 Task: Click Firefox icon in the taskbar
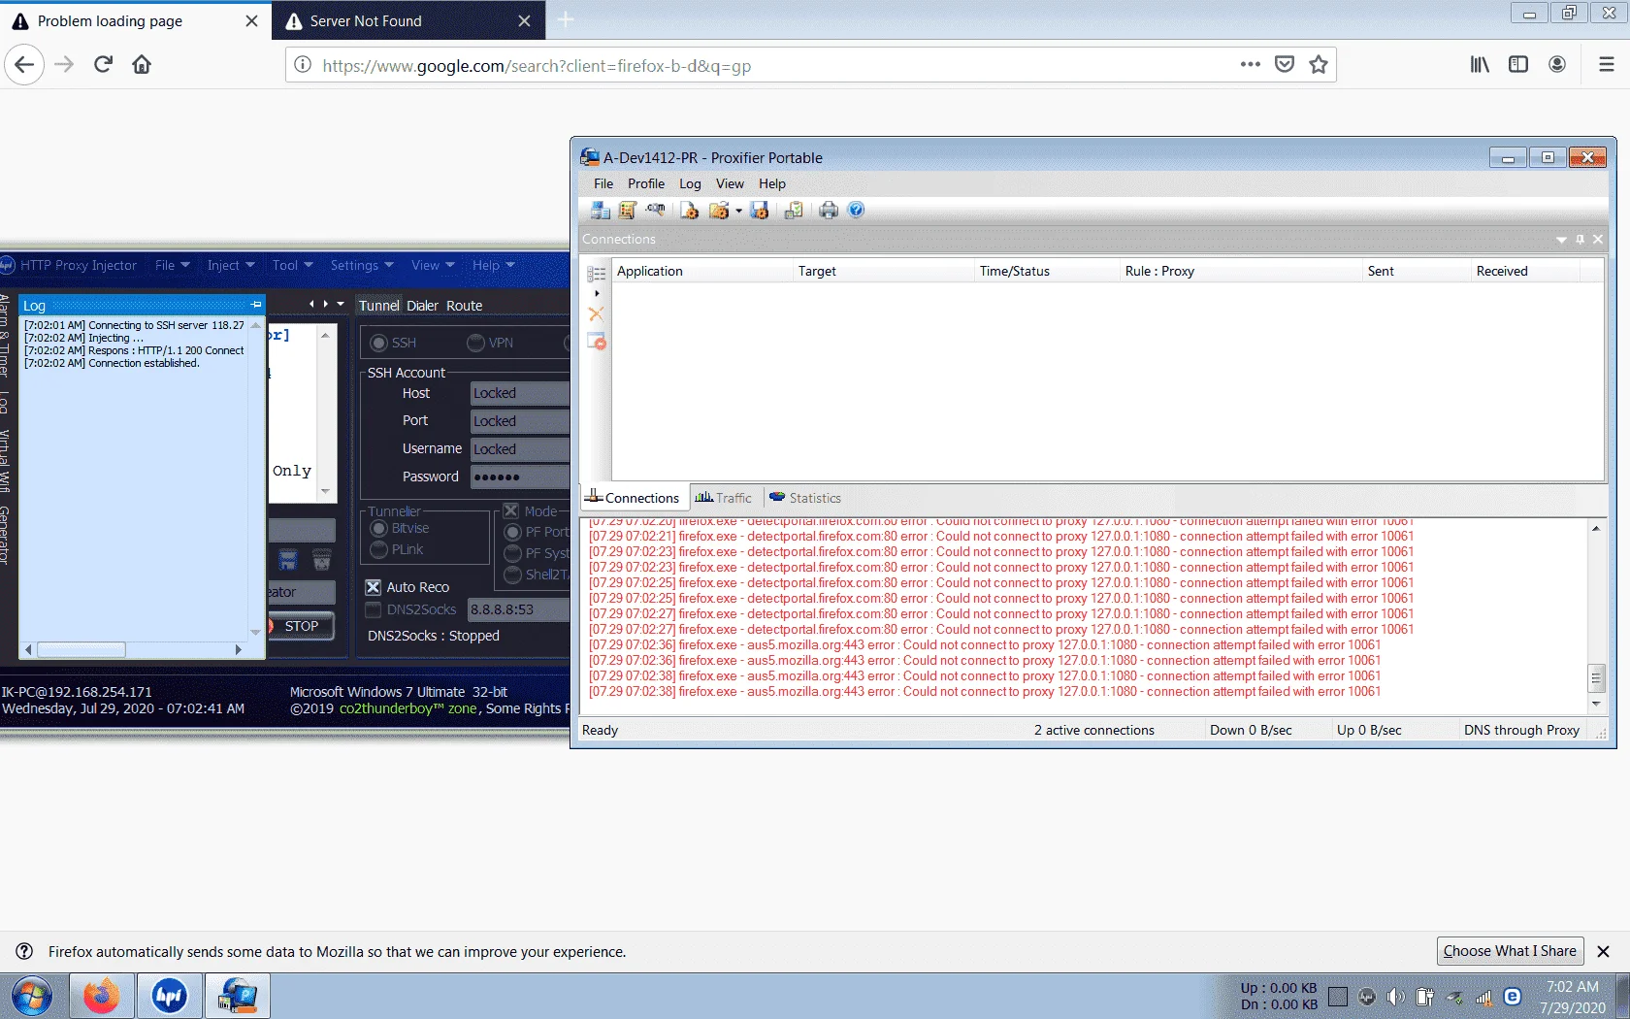tap(101, 996)
